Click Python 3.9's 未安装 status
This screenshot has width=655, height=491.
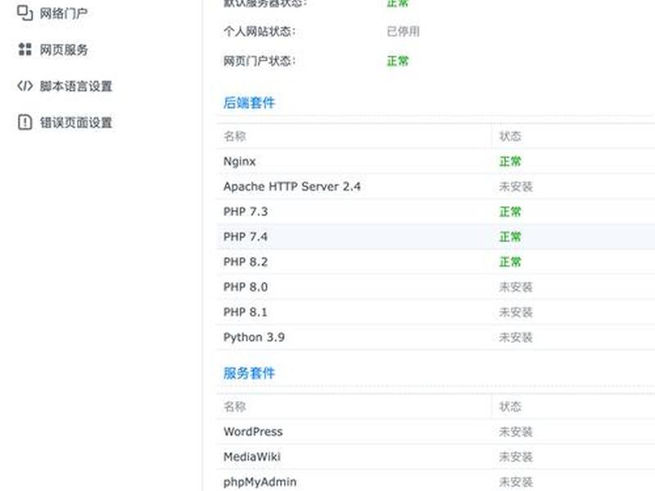point(516,337)
